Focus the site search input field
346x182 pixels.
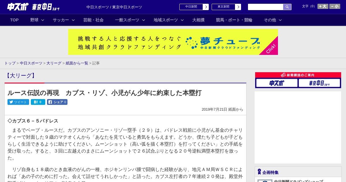[x=266, y=7]
